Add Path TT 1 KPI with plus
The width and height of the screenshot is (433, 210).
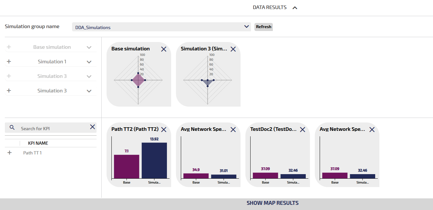9,153
